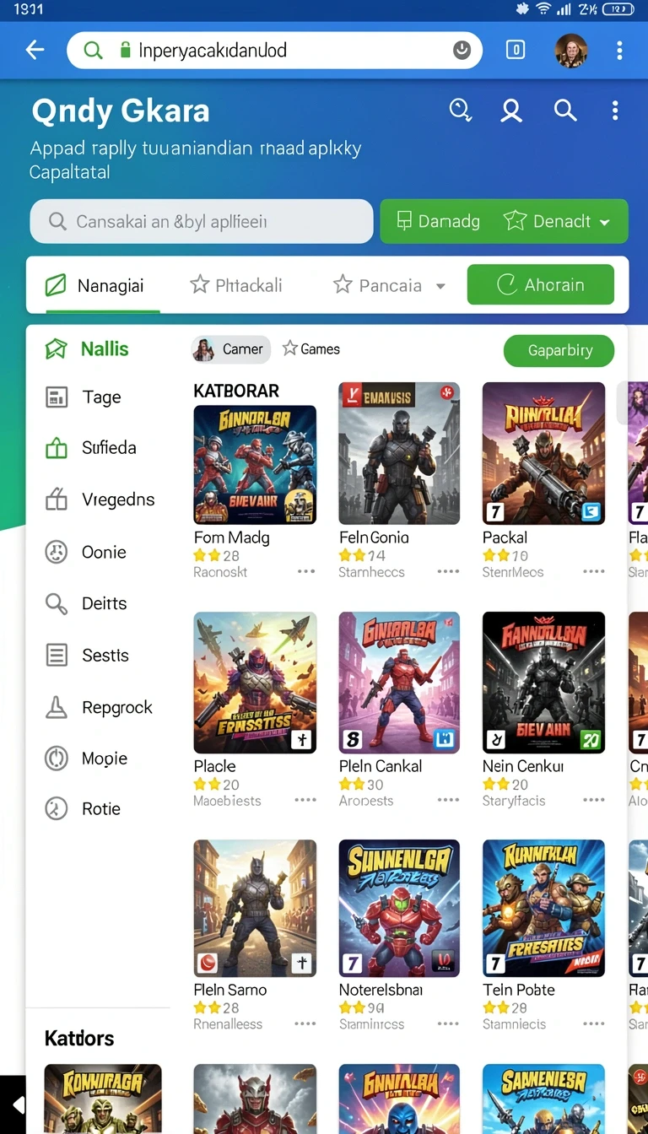Open more options for Nein Cenkuı
The width and height of the screenshot is (648, 1134).
[594, 801]
